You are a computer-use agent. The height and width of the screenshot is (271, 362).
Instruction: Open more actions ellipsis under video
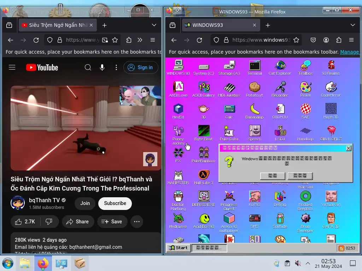pyautogui.click(x=137, y=222)
